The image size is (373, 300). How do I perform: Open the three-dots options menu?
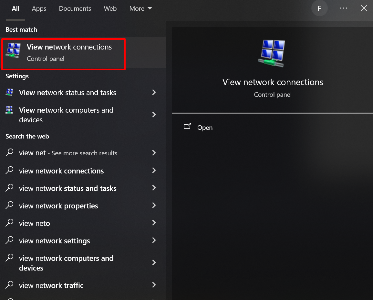point(344,8)
